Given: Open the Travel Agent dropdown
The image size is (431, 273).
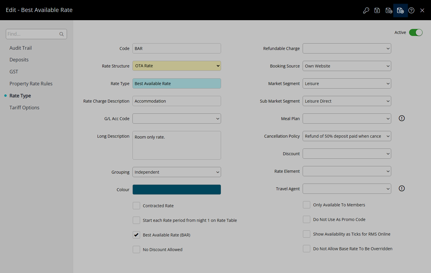Looking at the screenshot, I should click(x=347, y=189).
